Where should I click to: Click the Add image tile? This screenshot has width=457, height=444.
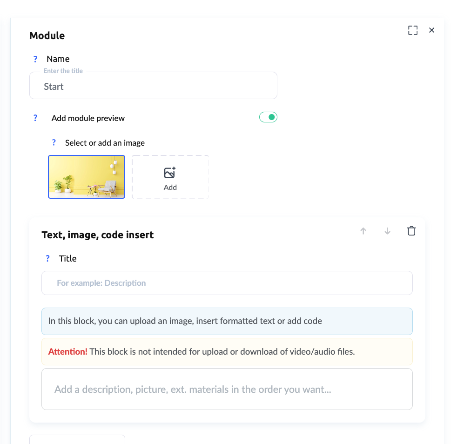[170, 177]
